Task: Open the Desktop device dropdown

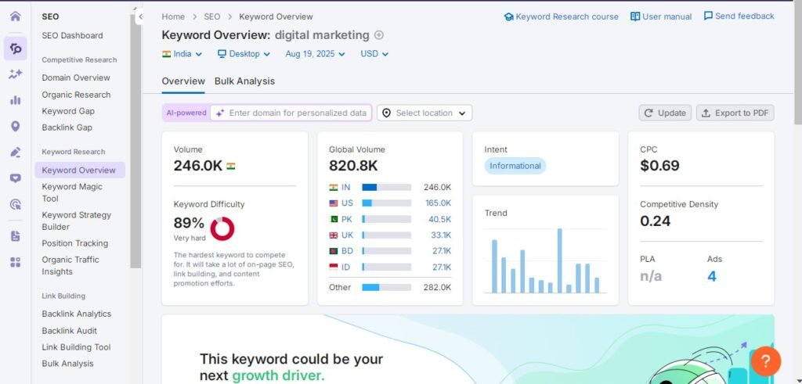Action: [x=244, y=54]
